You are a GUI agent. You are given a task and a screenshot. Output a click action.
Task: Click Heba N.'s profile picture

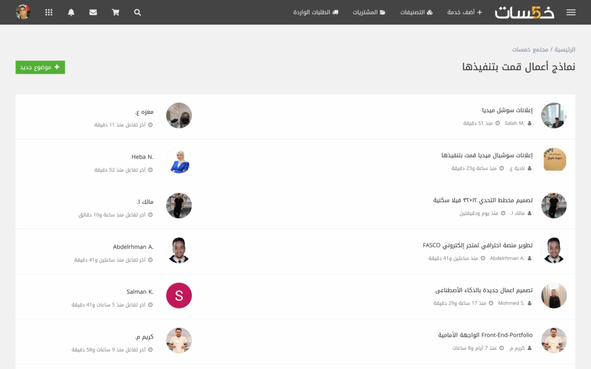(179, 160)
